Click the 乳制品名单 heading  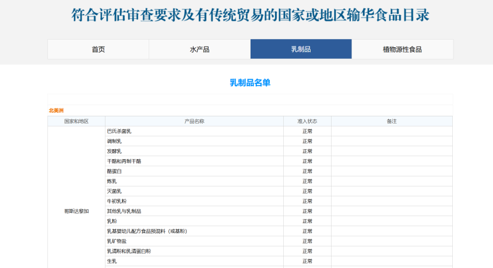250,83
